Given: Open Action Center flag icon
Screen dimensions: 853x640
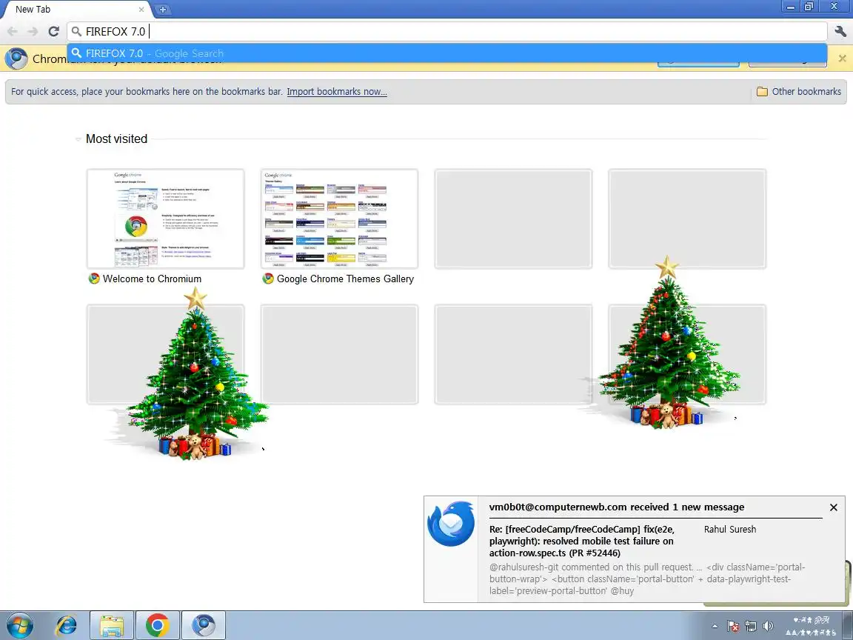Looking at the screenshot, I should click(733, 627).
